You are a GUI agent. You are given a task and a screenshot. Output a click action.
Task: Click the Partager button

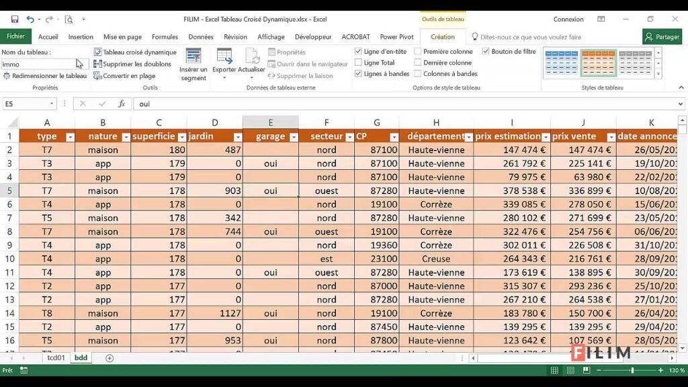tap(662, 36)
